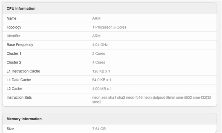This screenshot has height=133, width=222.
Task: Select the Topology row label
Action: point(14,27)
